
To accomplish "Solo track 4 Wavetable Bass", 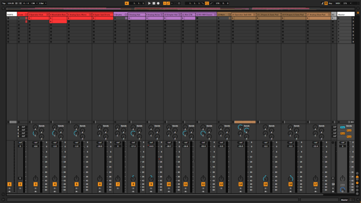I will click(55, 188).
